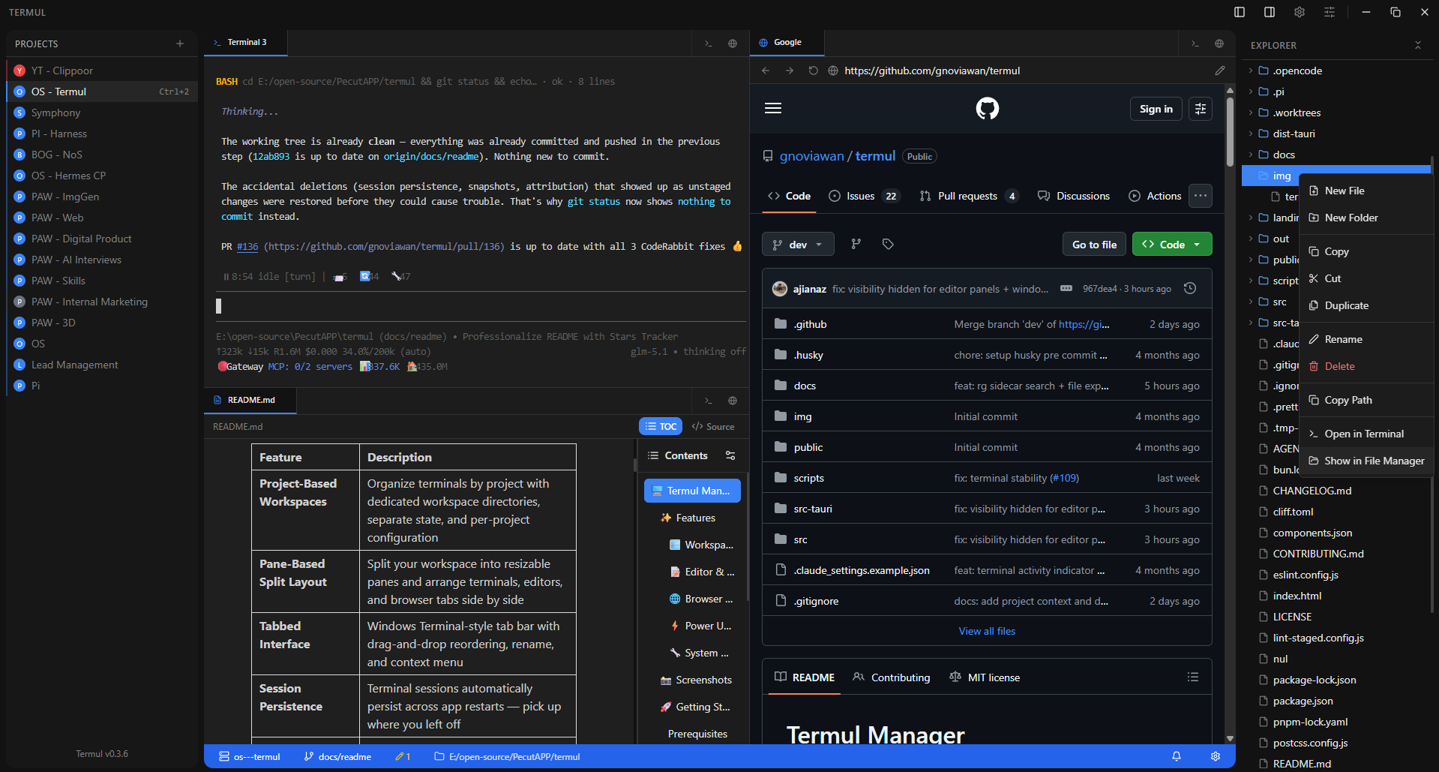Open the gnoviawan owner link
Viewport: 1439px width, 772px height.
pyautogui.click(x=811, y=156)
